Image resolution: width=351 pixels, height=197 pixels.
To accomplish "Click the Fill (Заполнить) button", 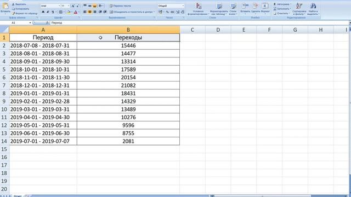I will pos(282,9).
